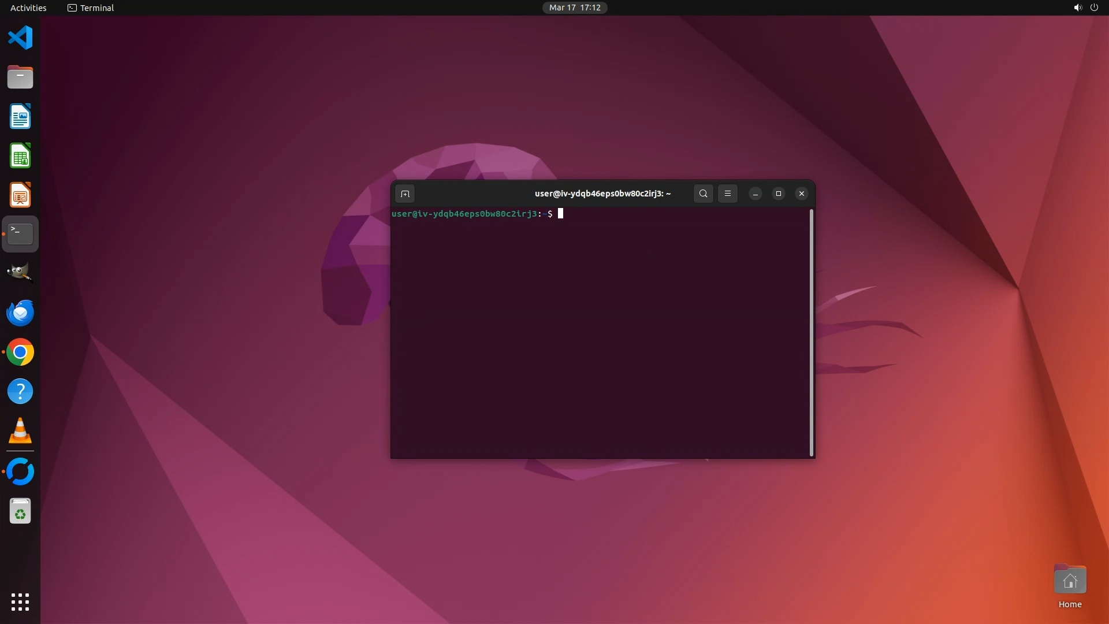Open the Trash in dock

point(20,511)
